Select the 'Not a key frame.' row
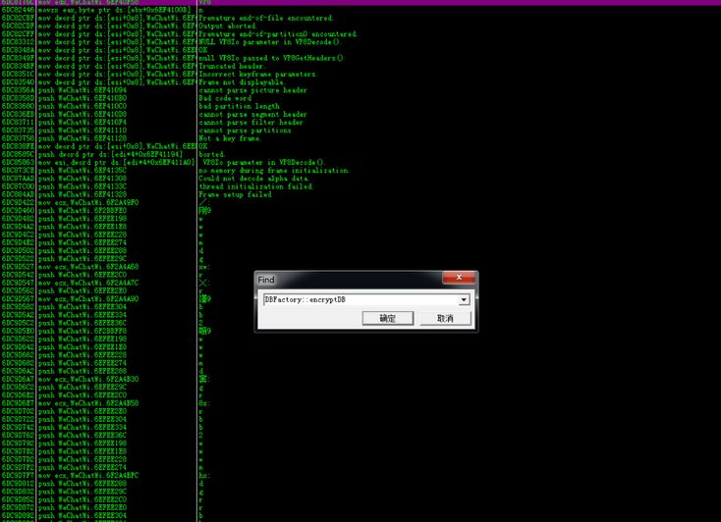Viewport: 721px width, 522px height. [360, 138]
